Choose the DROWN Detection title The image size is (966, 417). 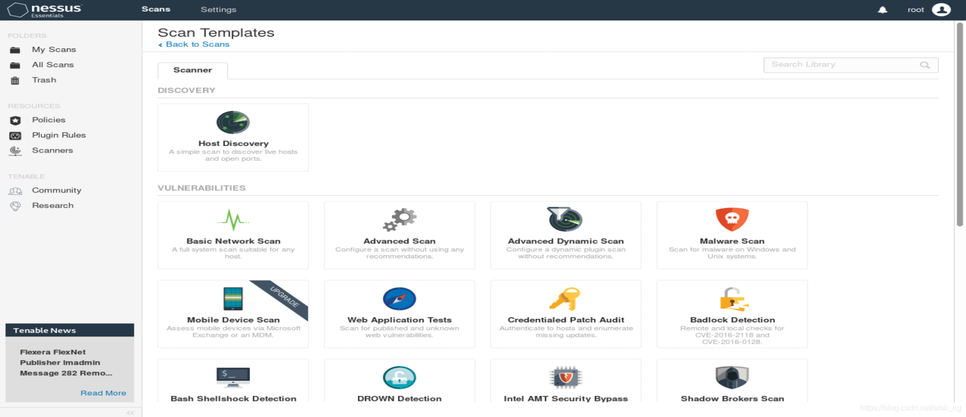pyautogui.click(x=399, y=398)
